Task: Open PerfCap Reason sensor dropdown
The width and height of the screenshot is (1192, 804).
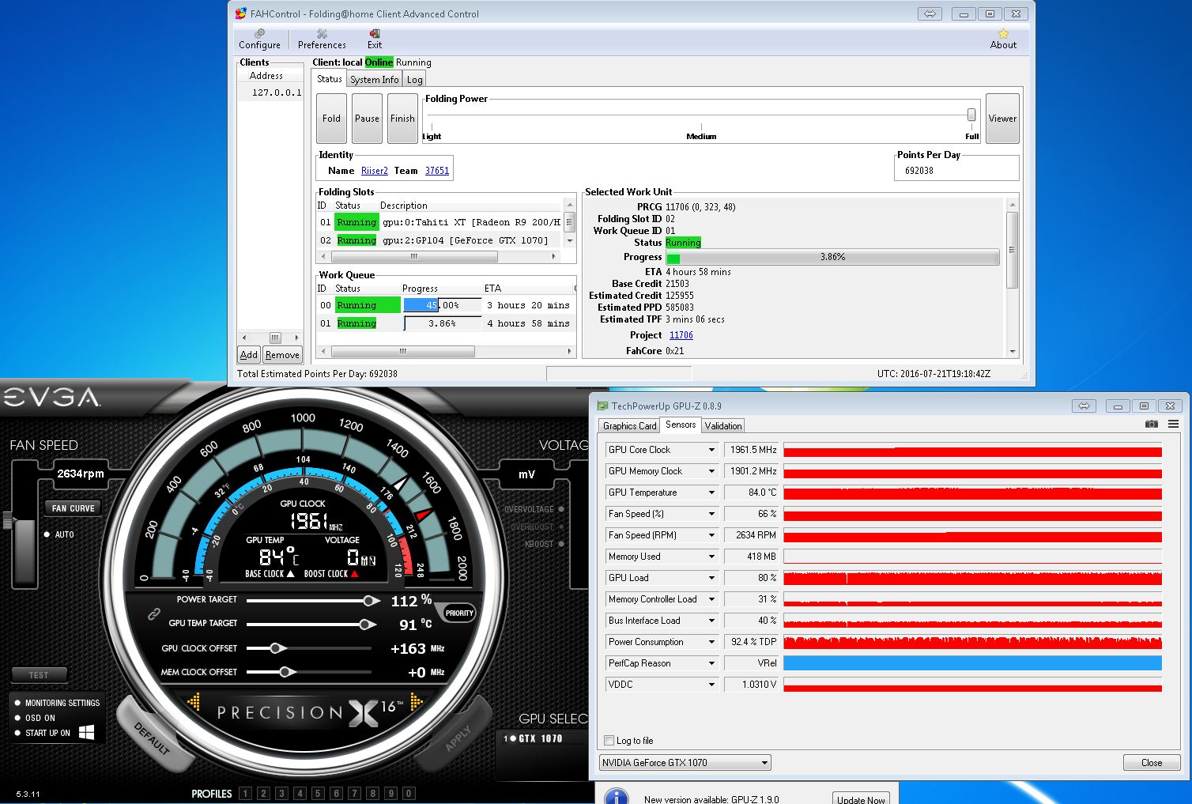Action: (x=711, y=663)
